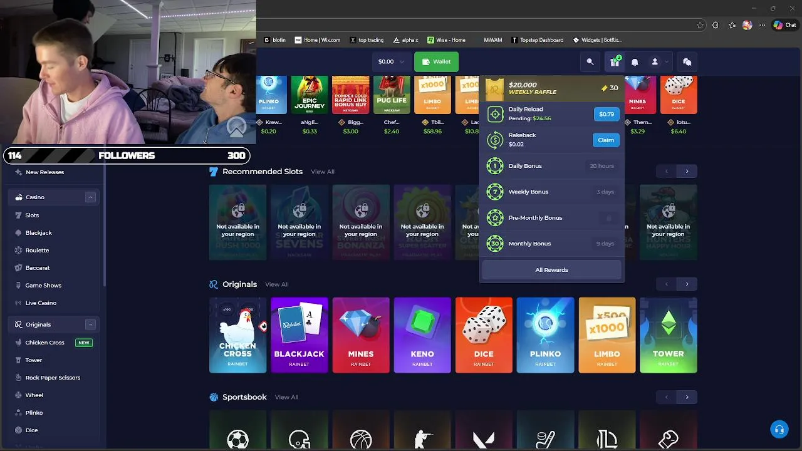Open the Dice Originals game card
This screenshot has width=802, height=451.
484,335
